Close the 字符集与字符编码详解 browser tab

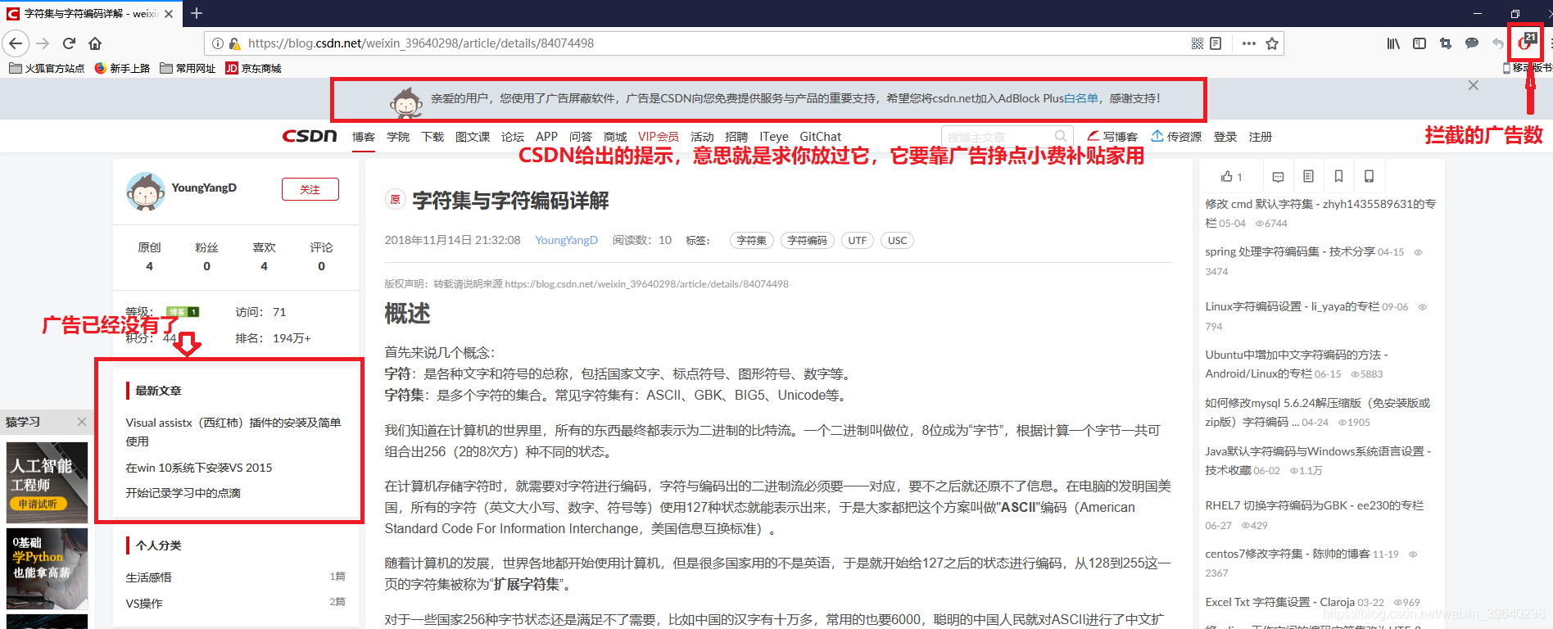pyautogui.click(x=169, y=14)
